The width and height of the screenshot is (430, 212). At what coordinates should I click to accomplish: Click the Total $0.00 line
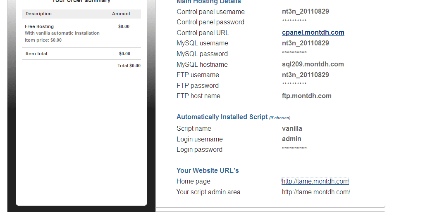coord(129,66)
